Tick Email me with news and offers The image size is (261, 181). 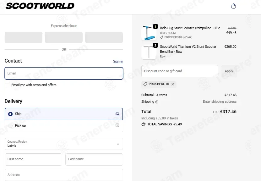point(7,85)
